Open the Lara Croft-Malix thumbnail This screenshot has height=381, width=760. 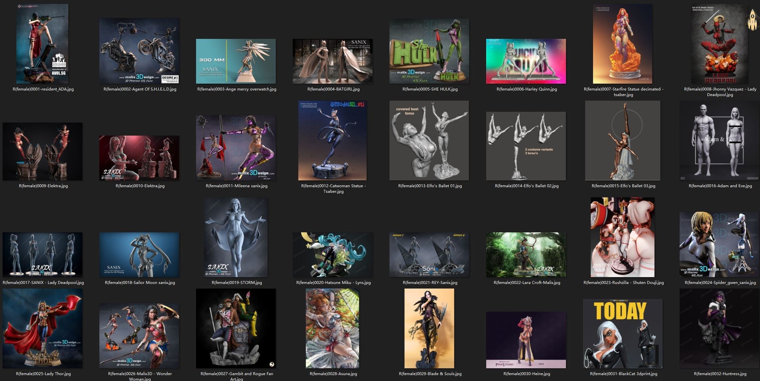[526, 254]
